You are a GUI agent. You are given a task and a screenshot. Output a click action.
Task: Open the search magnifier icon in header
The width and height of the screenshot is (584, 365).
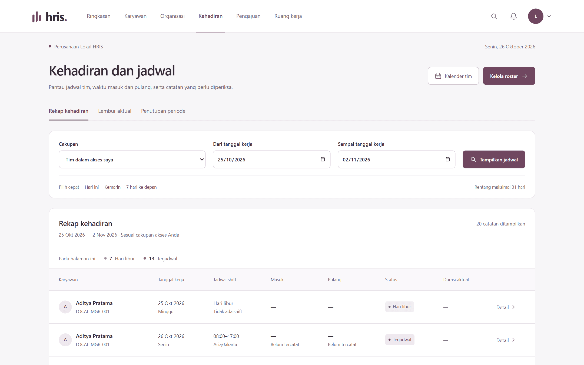point(494,16)
